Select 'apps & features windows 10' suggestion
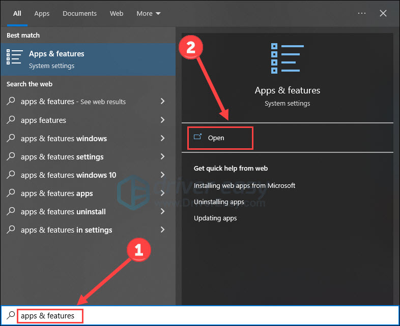 [x=88, y=175]
